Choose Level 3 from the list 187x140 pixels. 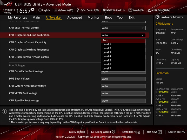tap(123, 52)
